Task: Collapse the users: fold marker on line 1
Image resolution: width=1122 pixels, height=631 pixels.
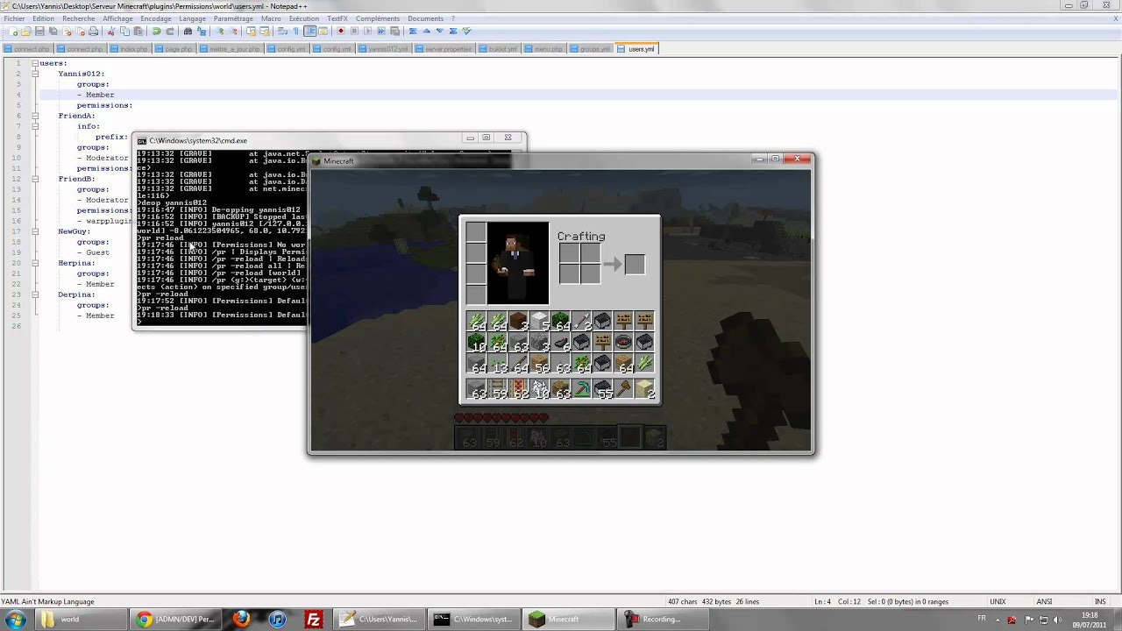Action: pyautogui.click(x=36, y=63)
